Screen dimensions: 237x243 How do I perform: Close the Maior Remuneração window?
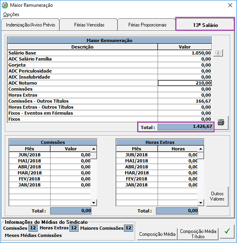tap(230, 5)
